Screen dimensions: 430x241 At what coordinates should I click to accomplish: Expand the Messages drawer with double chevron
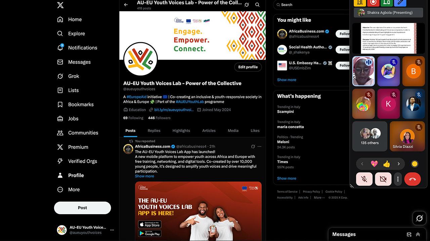[418, 234]
